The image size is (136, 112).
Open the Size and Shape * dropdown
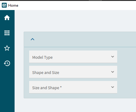(x=73, y=87)
